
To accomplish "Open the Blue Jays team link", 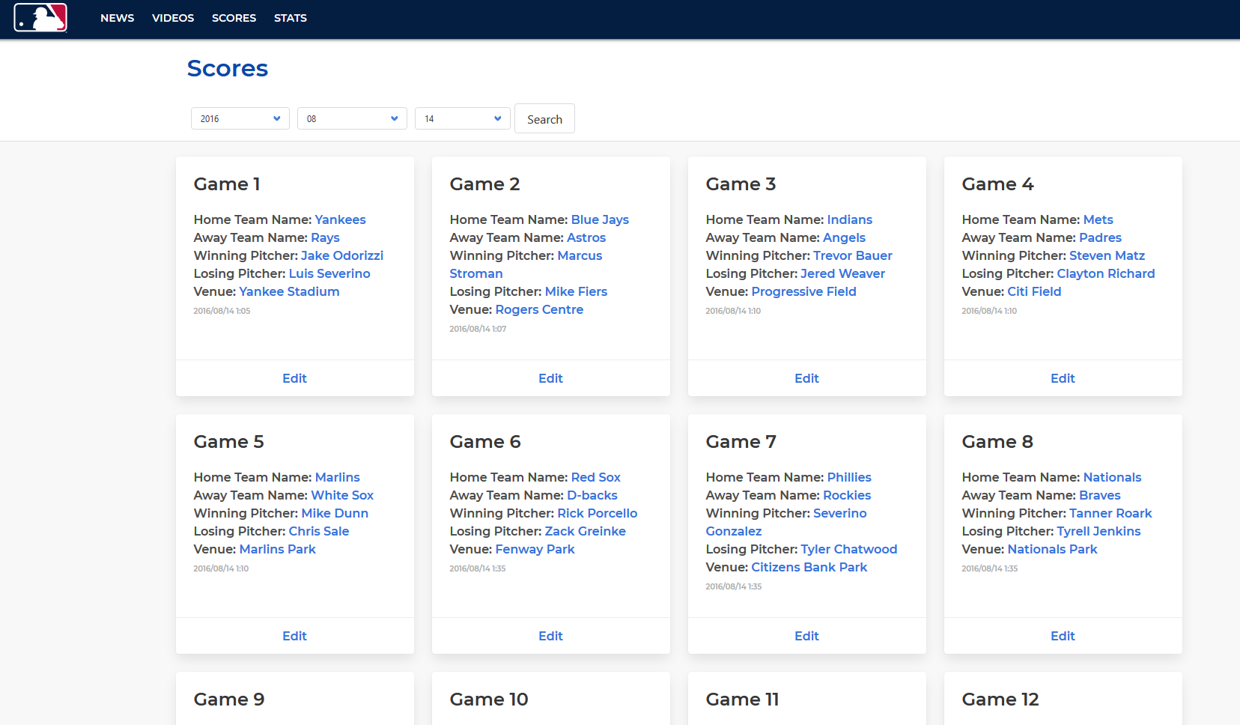I will [x=600, y=219].
